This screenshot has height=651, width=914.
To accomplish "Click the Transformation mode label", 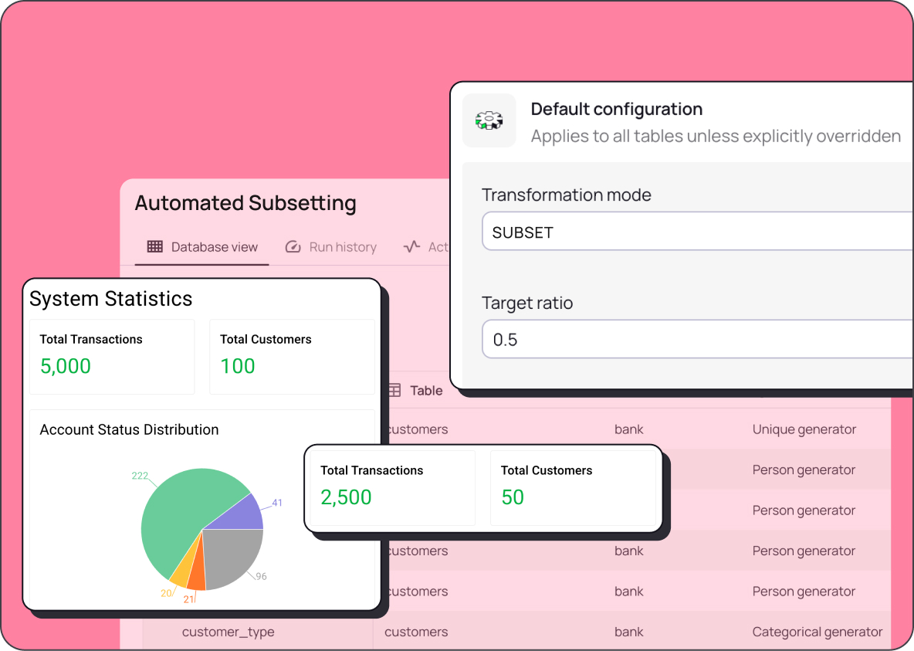I will [x=566, y=195].
